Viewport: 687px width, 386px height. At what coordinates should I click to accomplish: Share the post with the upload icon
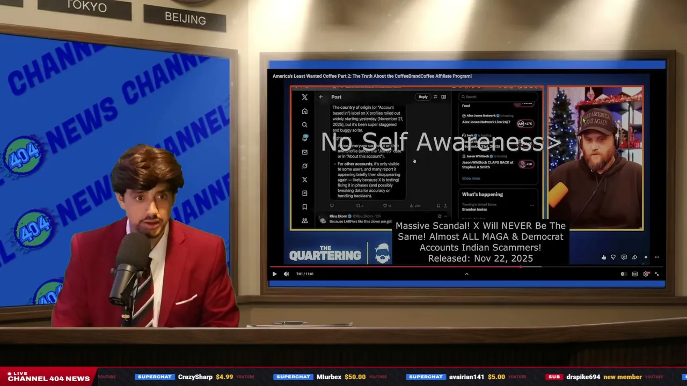445,206
